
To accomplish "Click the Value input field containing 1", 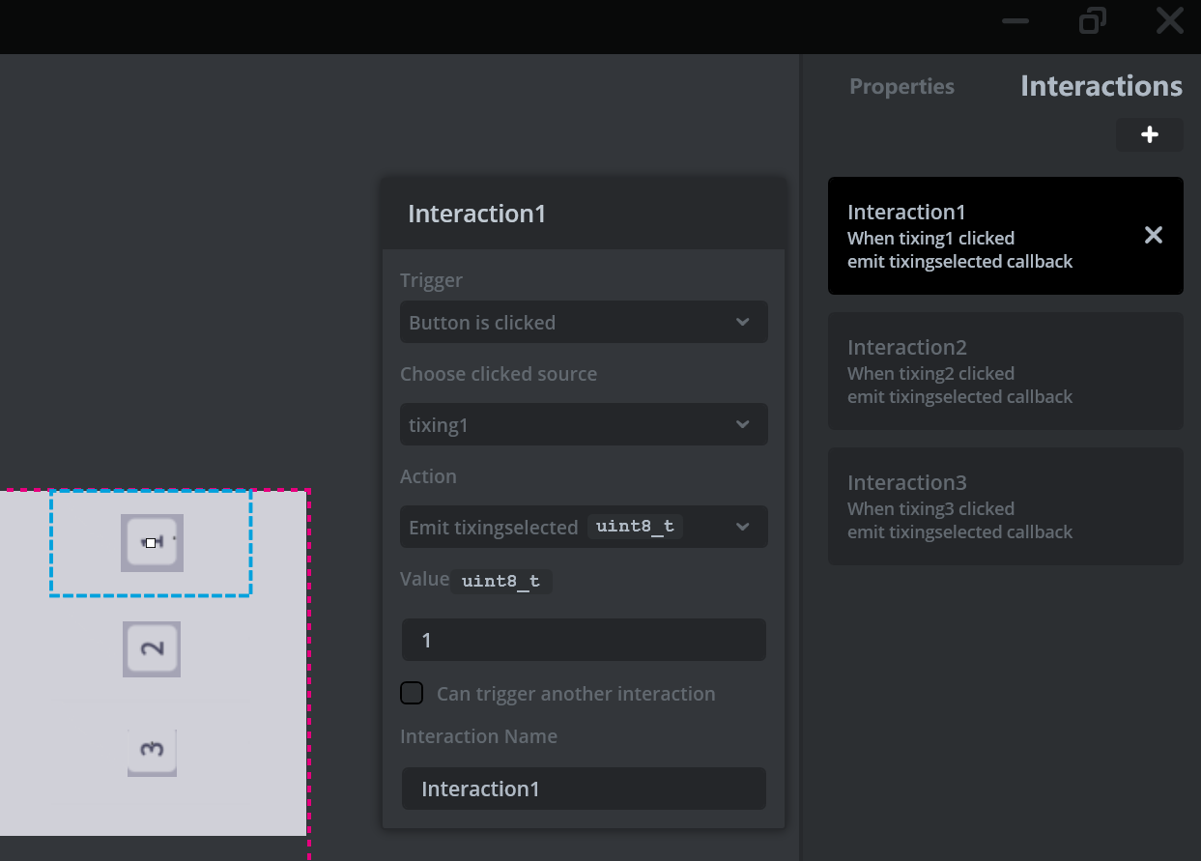I will pos(584,640).
